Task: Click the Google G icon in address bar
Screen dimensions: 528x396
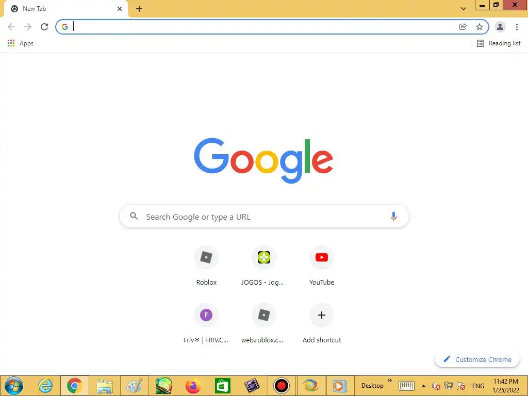Action: 64,27
